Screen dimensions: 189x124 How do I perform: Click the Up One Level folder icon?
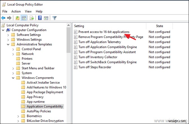click(17, 18)
